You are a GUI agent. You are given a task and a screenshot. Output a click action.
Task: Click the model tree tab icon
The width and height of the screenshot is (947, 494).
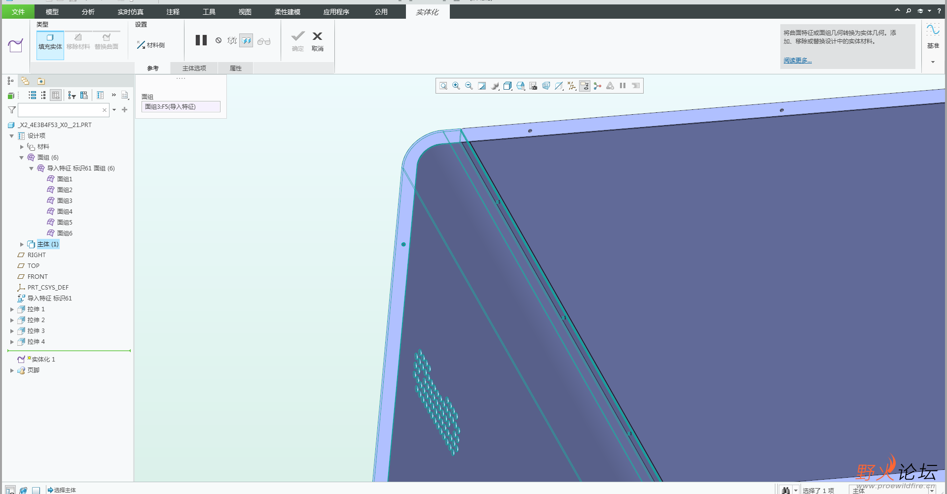coord(10,81)
